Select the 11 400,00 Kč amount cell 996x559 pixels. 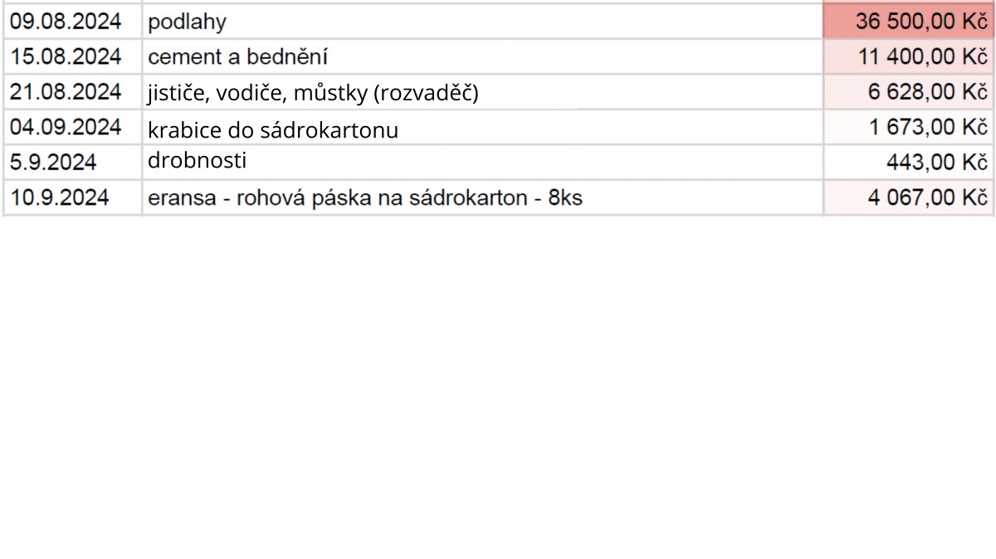pyautogui.click(x=909, y=56)
